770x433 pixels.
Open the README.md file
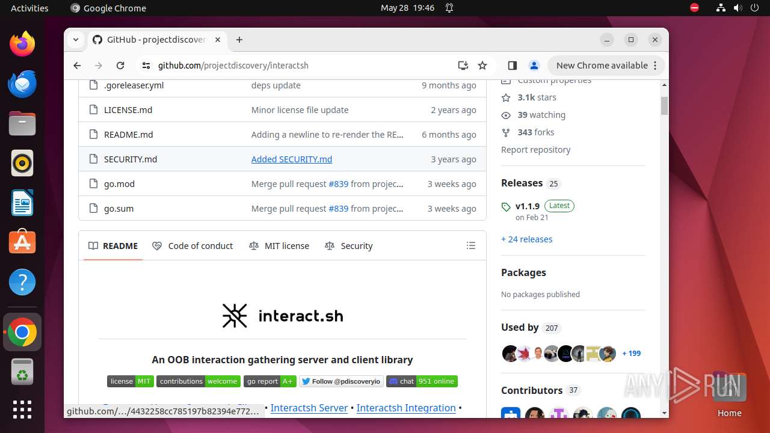tap(129, 135)
